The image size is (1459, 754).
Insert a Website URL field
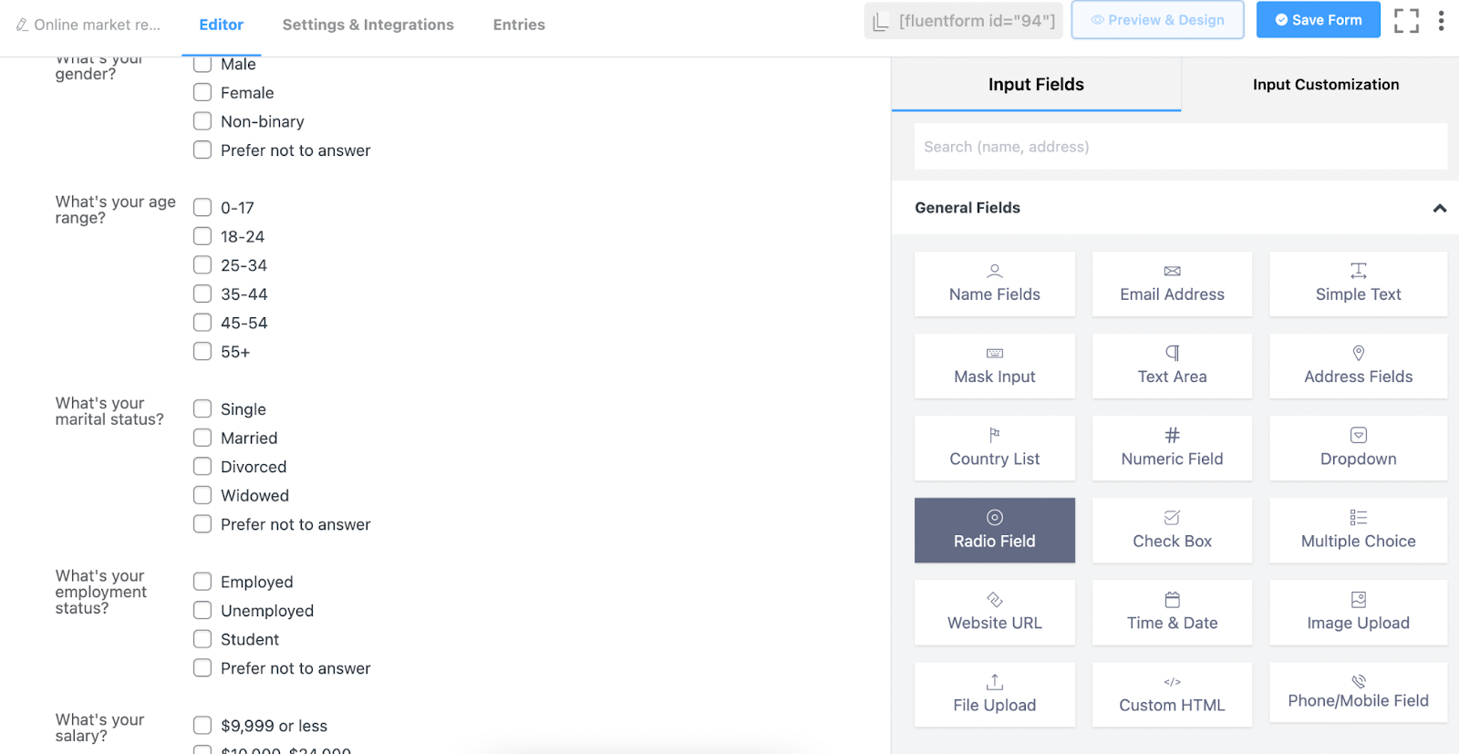(x=994, y=613)
